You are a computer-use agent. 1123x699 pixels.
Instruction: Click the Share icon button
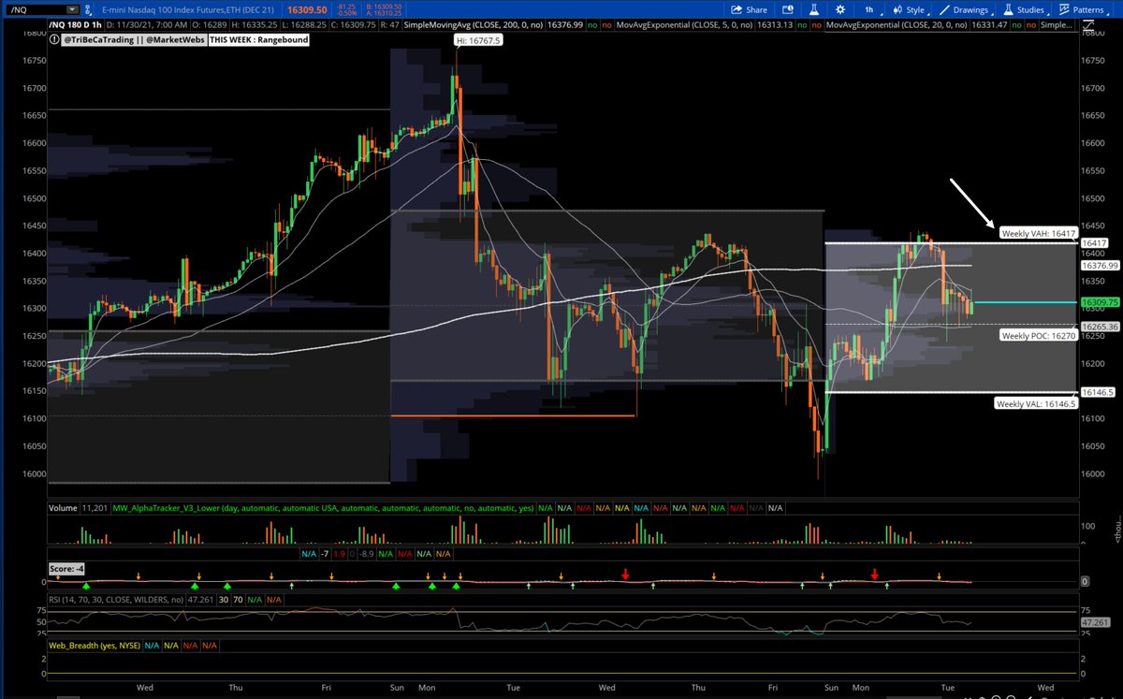[750, 9]
